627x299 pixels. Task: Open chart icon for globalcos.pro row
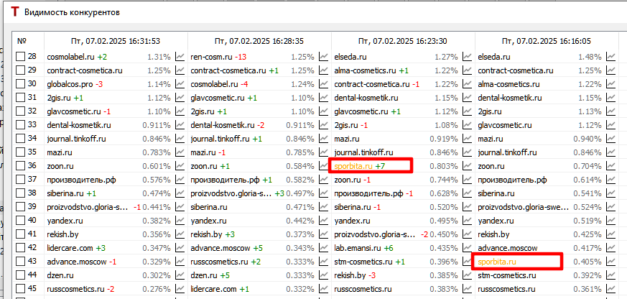click(180, 85)
